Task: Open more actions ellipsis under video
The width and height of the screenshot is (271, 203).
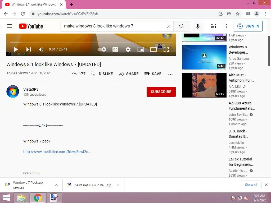Action: point(170,74)
